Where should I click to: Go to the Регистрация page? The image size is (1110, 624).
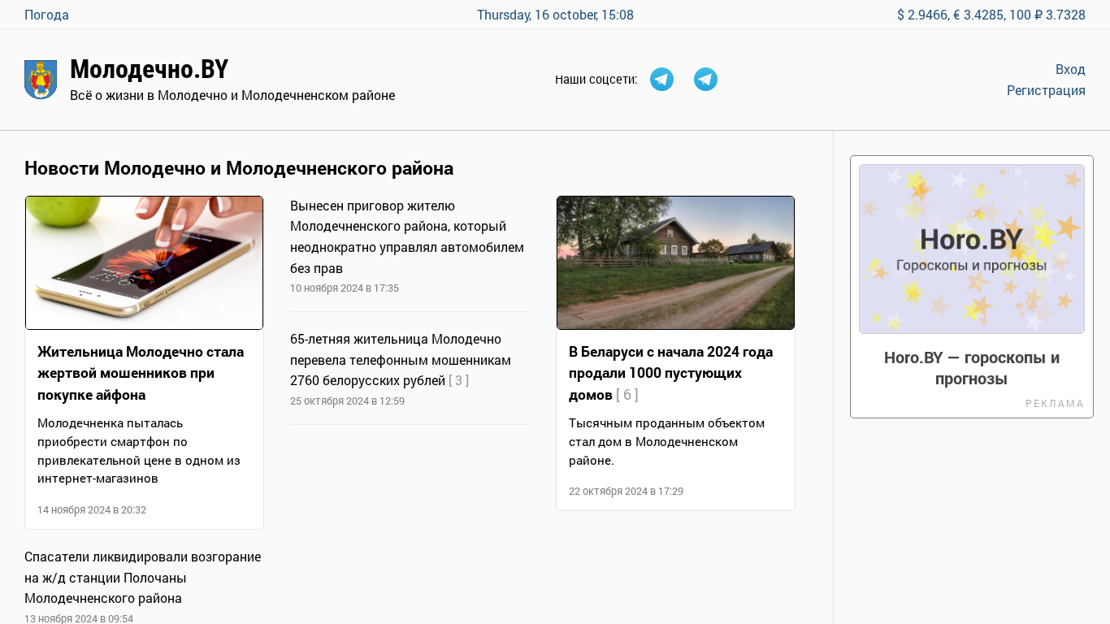pyautogui.click(x=1046, y=90)
